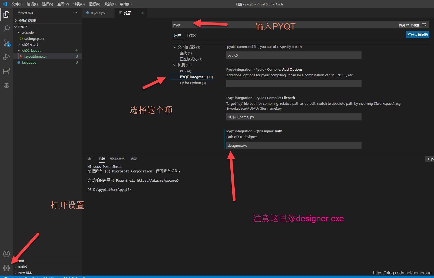
Task: Open the Extensions view
Action: 6,71
